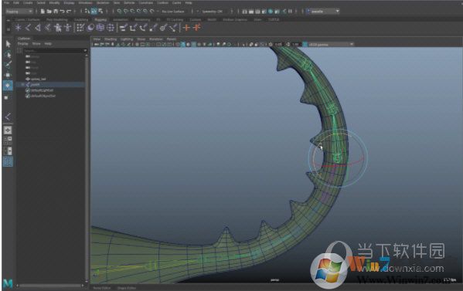Open the File menu
The image size is (463, 291).
(6, 2)
